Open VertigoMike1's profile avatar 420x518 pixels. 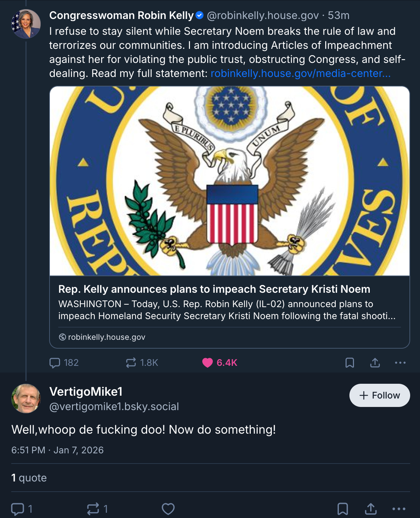point(26,399)
